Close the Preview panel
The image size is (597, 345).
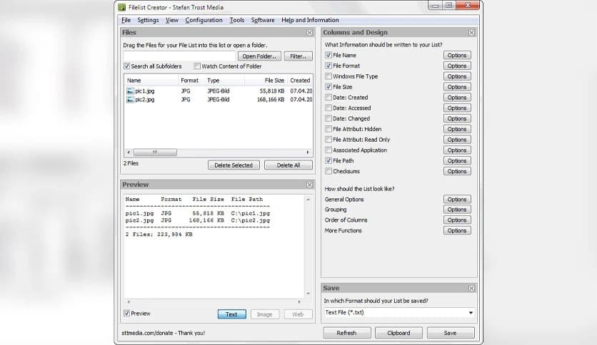point(309,185)
